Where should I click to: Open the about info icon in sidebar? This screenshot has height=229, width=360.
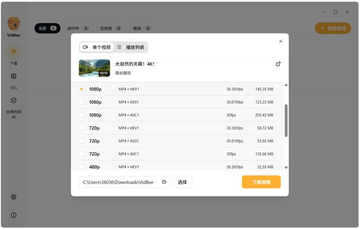point(14,215)
